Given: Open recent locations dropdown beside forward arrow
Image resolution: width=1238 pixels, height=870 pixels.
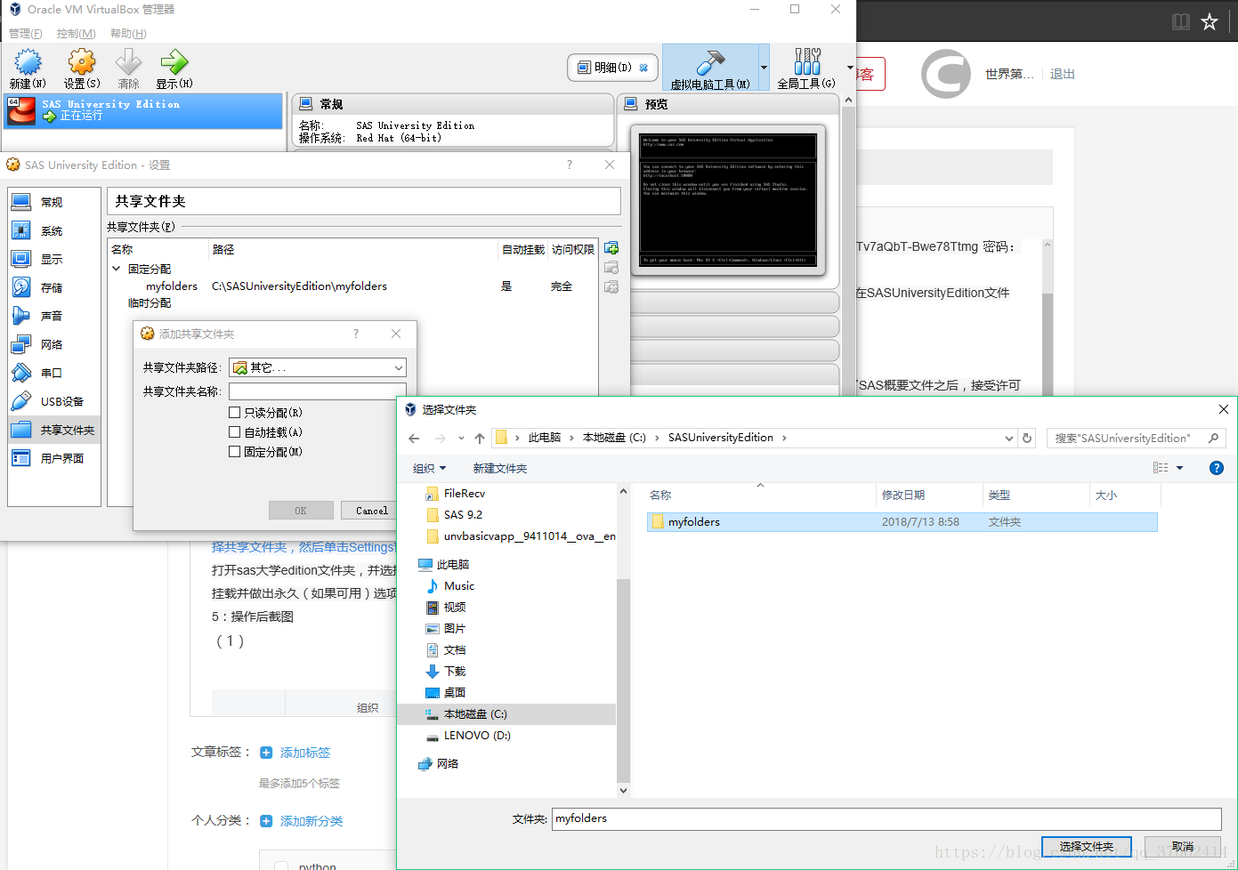Looking at the screenshot, I should point(461,438).
